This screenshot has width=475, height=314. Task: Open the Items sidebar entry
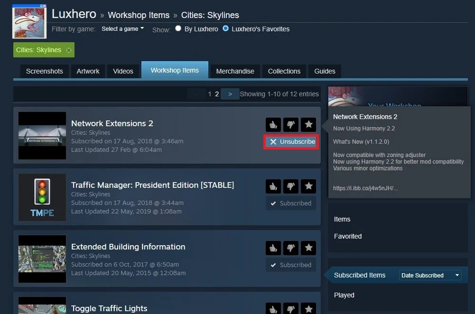(x=342, y=219)
